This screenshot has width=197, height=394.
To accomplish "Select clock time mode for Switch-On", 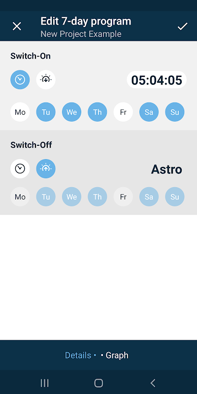I will 20,80.
